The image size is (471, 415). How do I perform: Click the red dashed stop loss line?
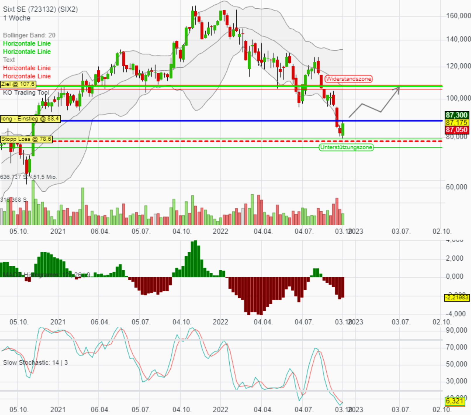click(247, 141)
